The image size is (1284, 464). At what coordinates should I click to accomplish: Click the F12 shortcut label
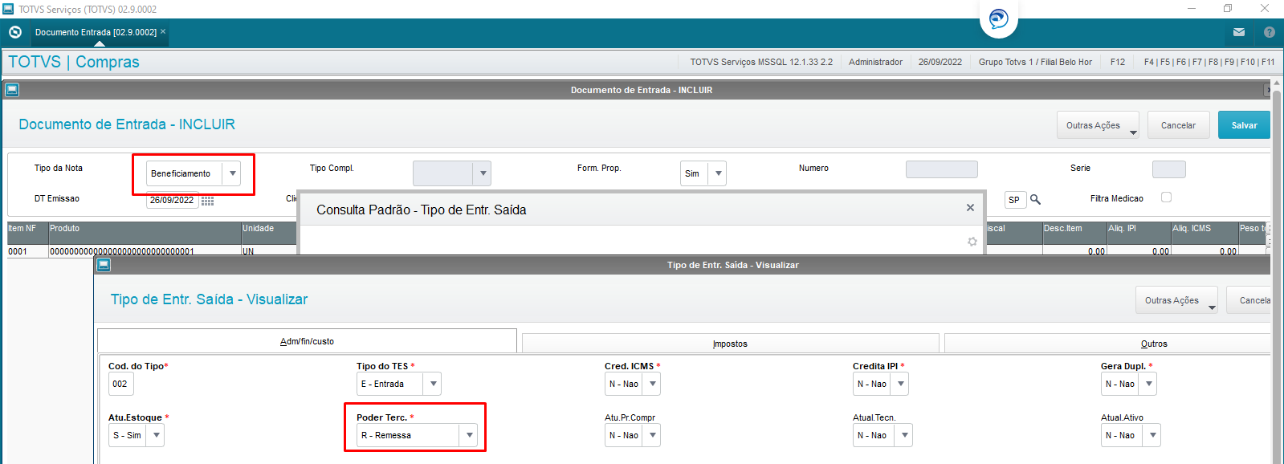[x=1118, y=62]
